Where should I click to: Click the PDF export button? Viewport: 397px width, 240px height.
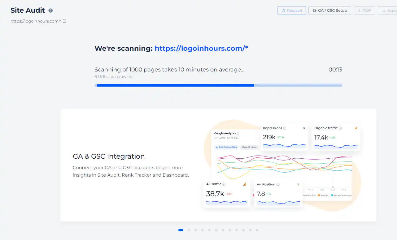pyautogui.click(x=364, y=11)
